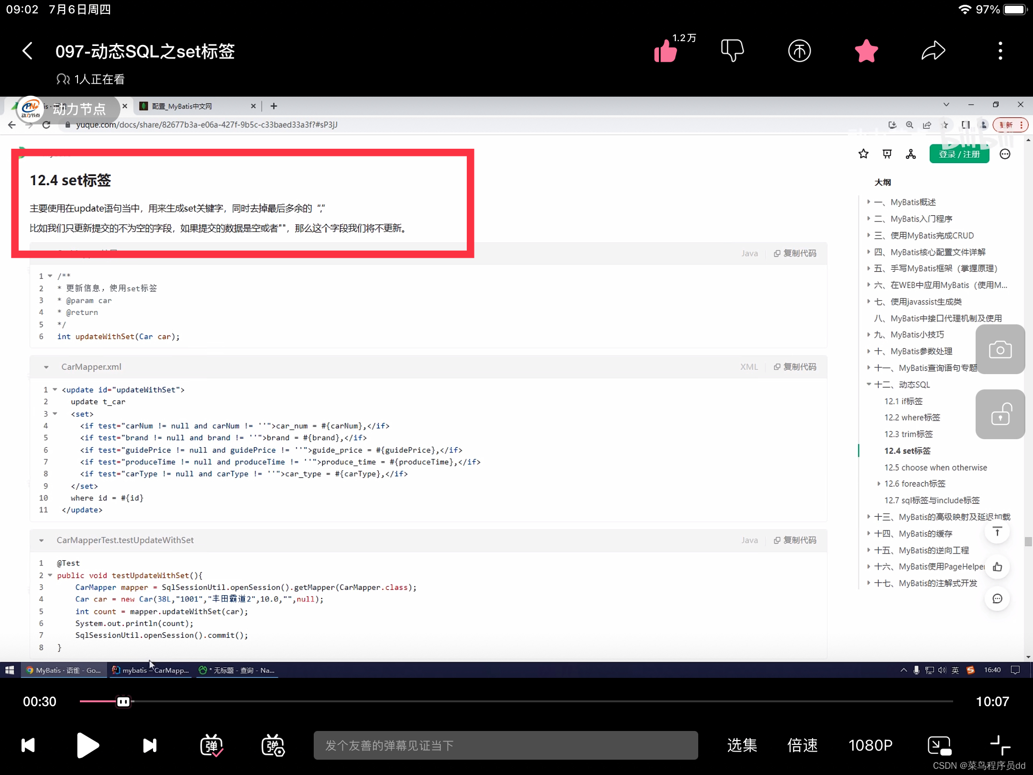Exit fullscreen with the bottom-right icon

point(1000,745)
